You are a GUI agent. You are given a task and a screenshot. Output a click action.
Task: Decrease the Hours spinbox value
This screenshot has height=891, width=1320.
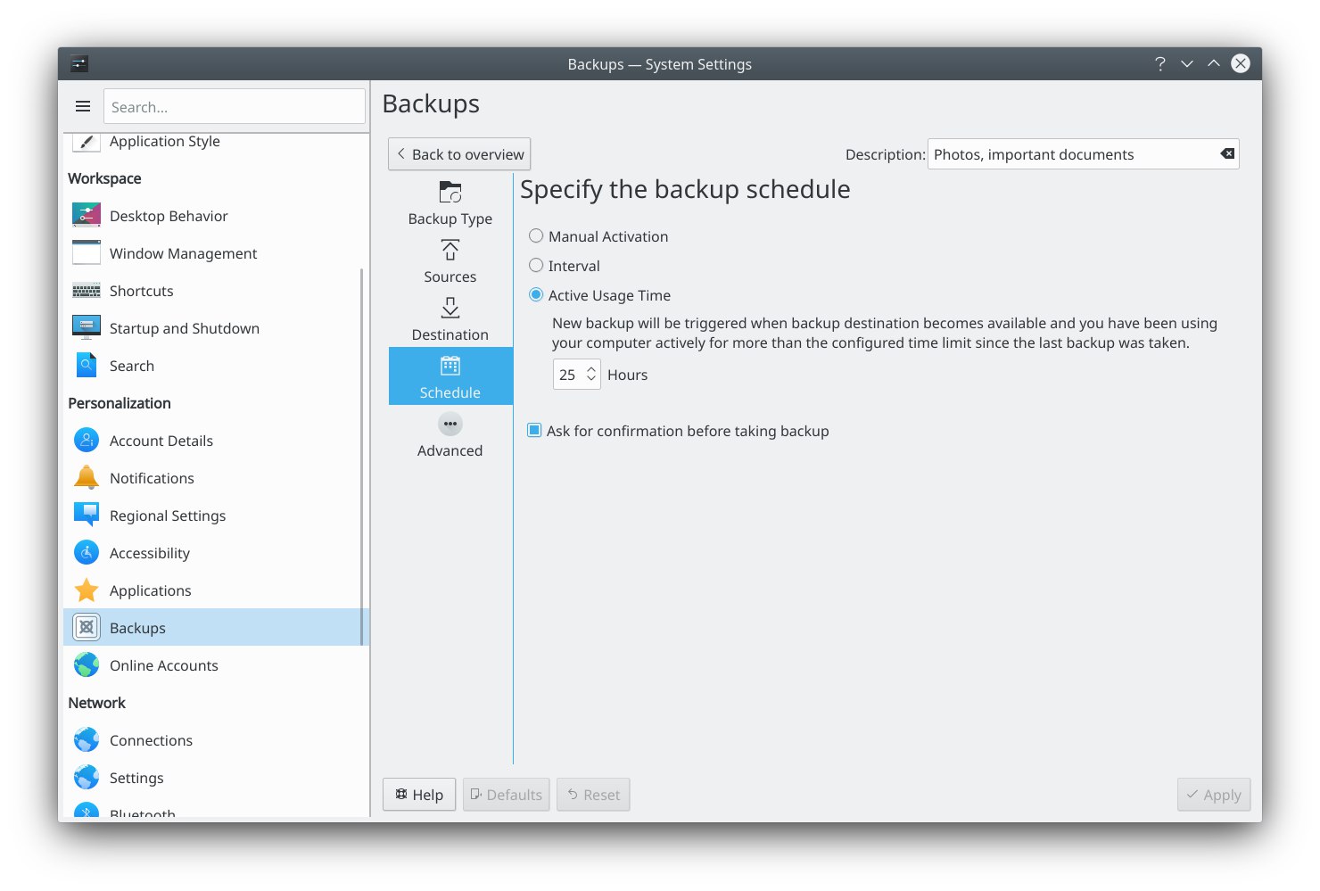[590, 380]
